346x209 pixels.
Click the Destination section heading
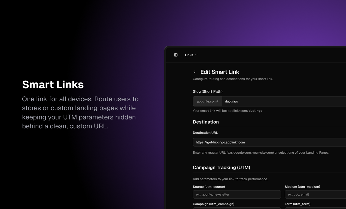206,122
